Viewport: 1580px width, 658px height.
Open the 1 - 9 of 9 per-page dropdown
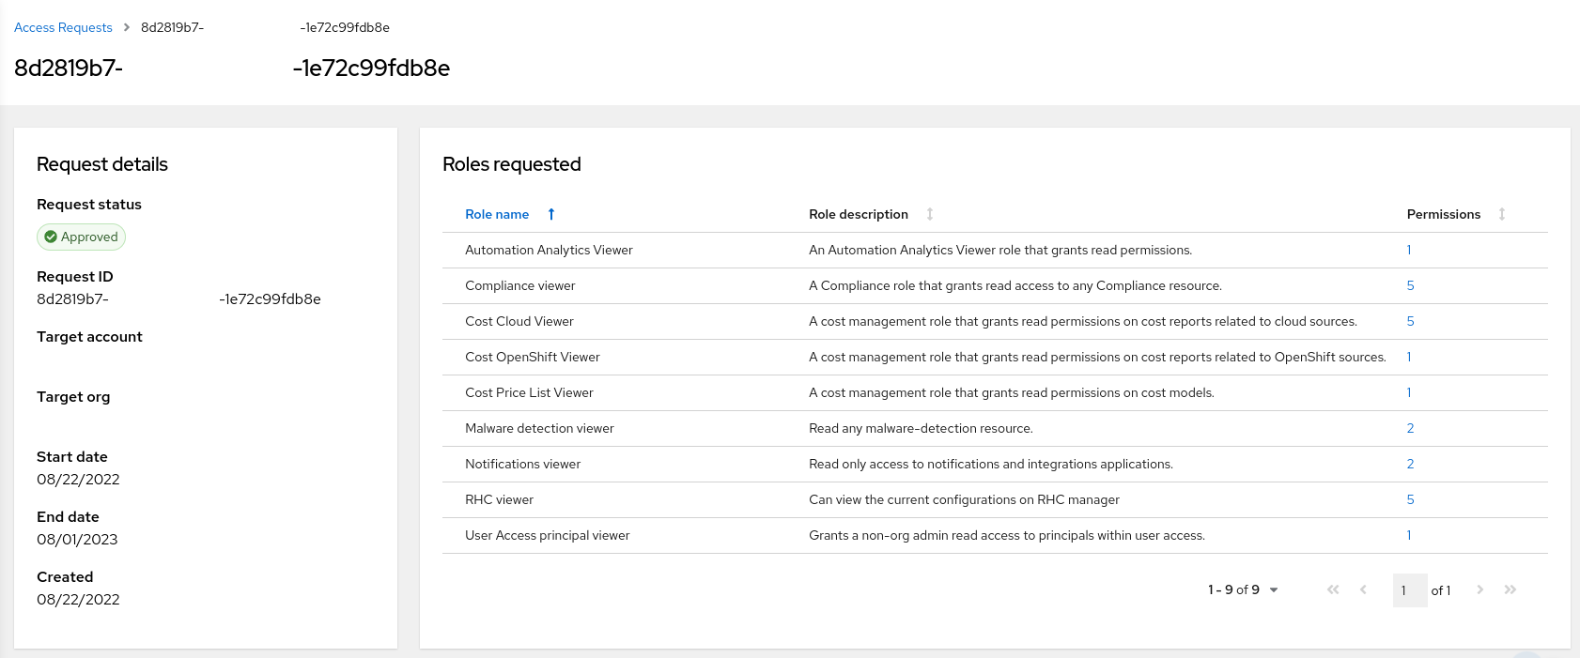[x=1243, y=589]
